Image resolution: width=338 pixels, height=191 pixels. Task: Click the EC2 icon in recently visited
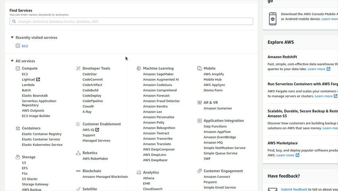(17, 46)
